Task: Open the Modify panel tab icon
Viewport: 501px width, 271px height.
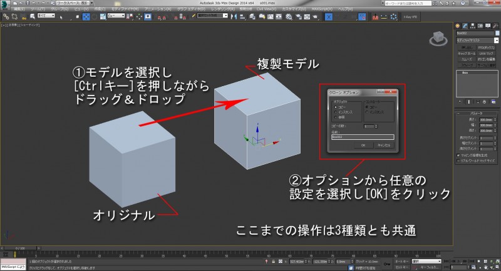Action: tap(466, 24)
